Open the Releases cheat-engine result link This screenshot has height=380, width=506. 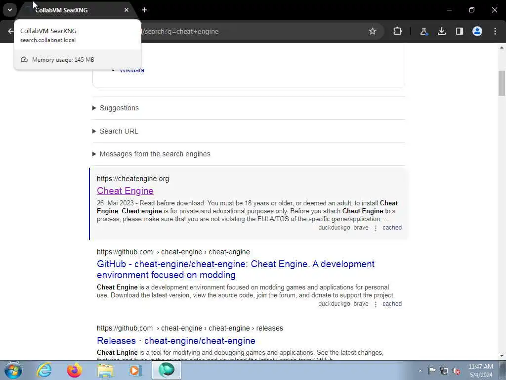coord(176,340)
